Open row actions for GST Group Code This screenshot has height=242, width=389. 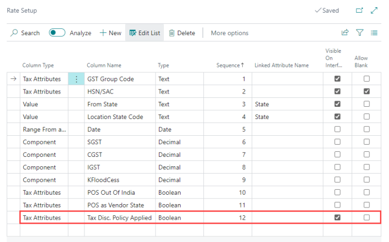[76, 79]
